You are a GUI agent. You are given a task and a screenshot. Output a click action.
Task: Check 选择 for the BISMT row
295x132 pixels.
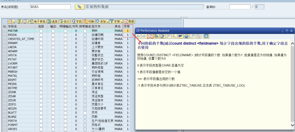[x=41, y=80]
